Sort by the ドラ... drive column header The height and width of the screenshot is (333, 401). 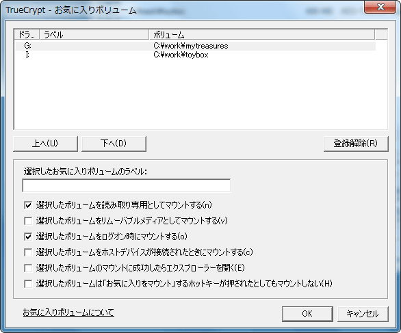coord(27,34)
